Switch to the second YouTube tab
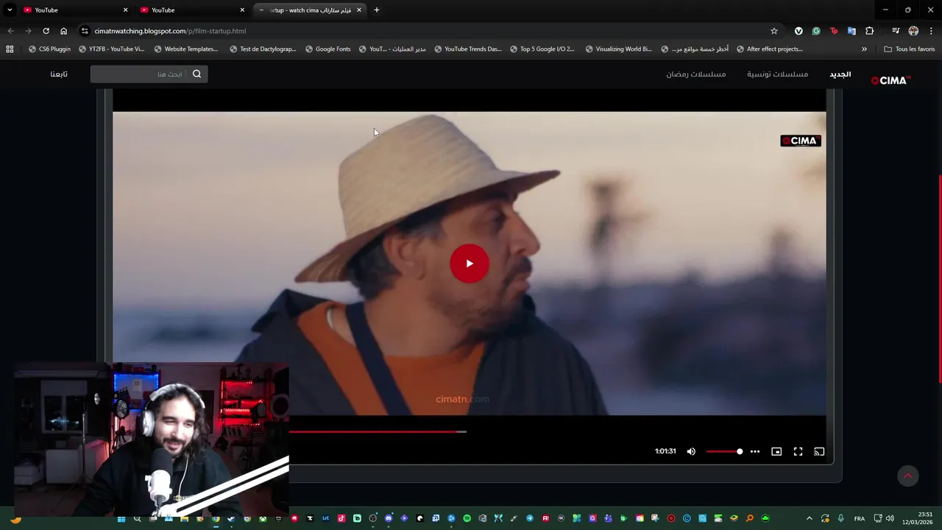 pyautogui.click(x=191, y=10)
